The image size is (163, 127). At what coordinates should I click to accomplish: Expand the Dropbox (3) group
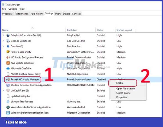[3, 46]
